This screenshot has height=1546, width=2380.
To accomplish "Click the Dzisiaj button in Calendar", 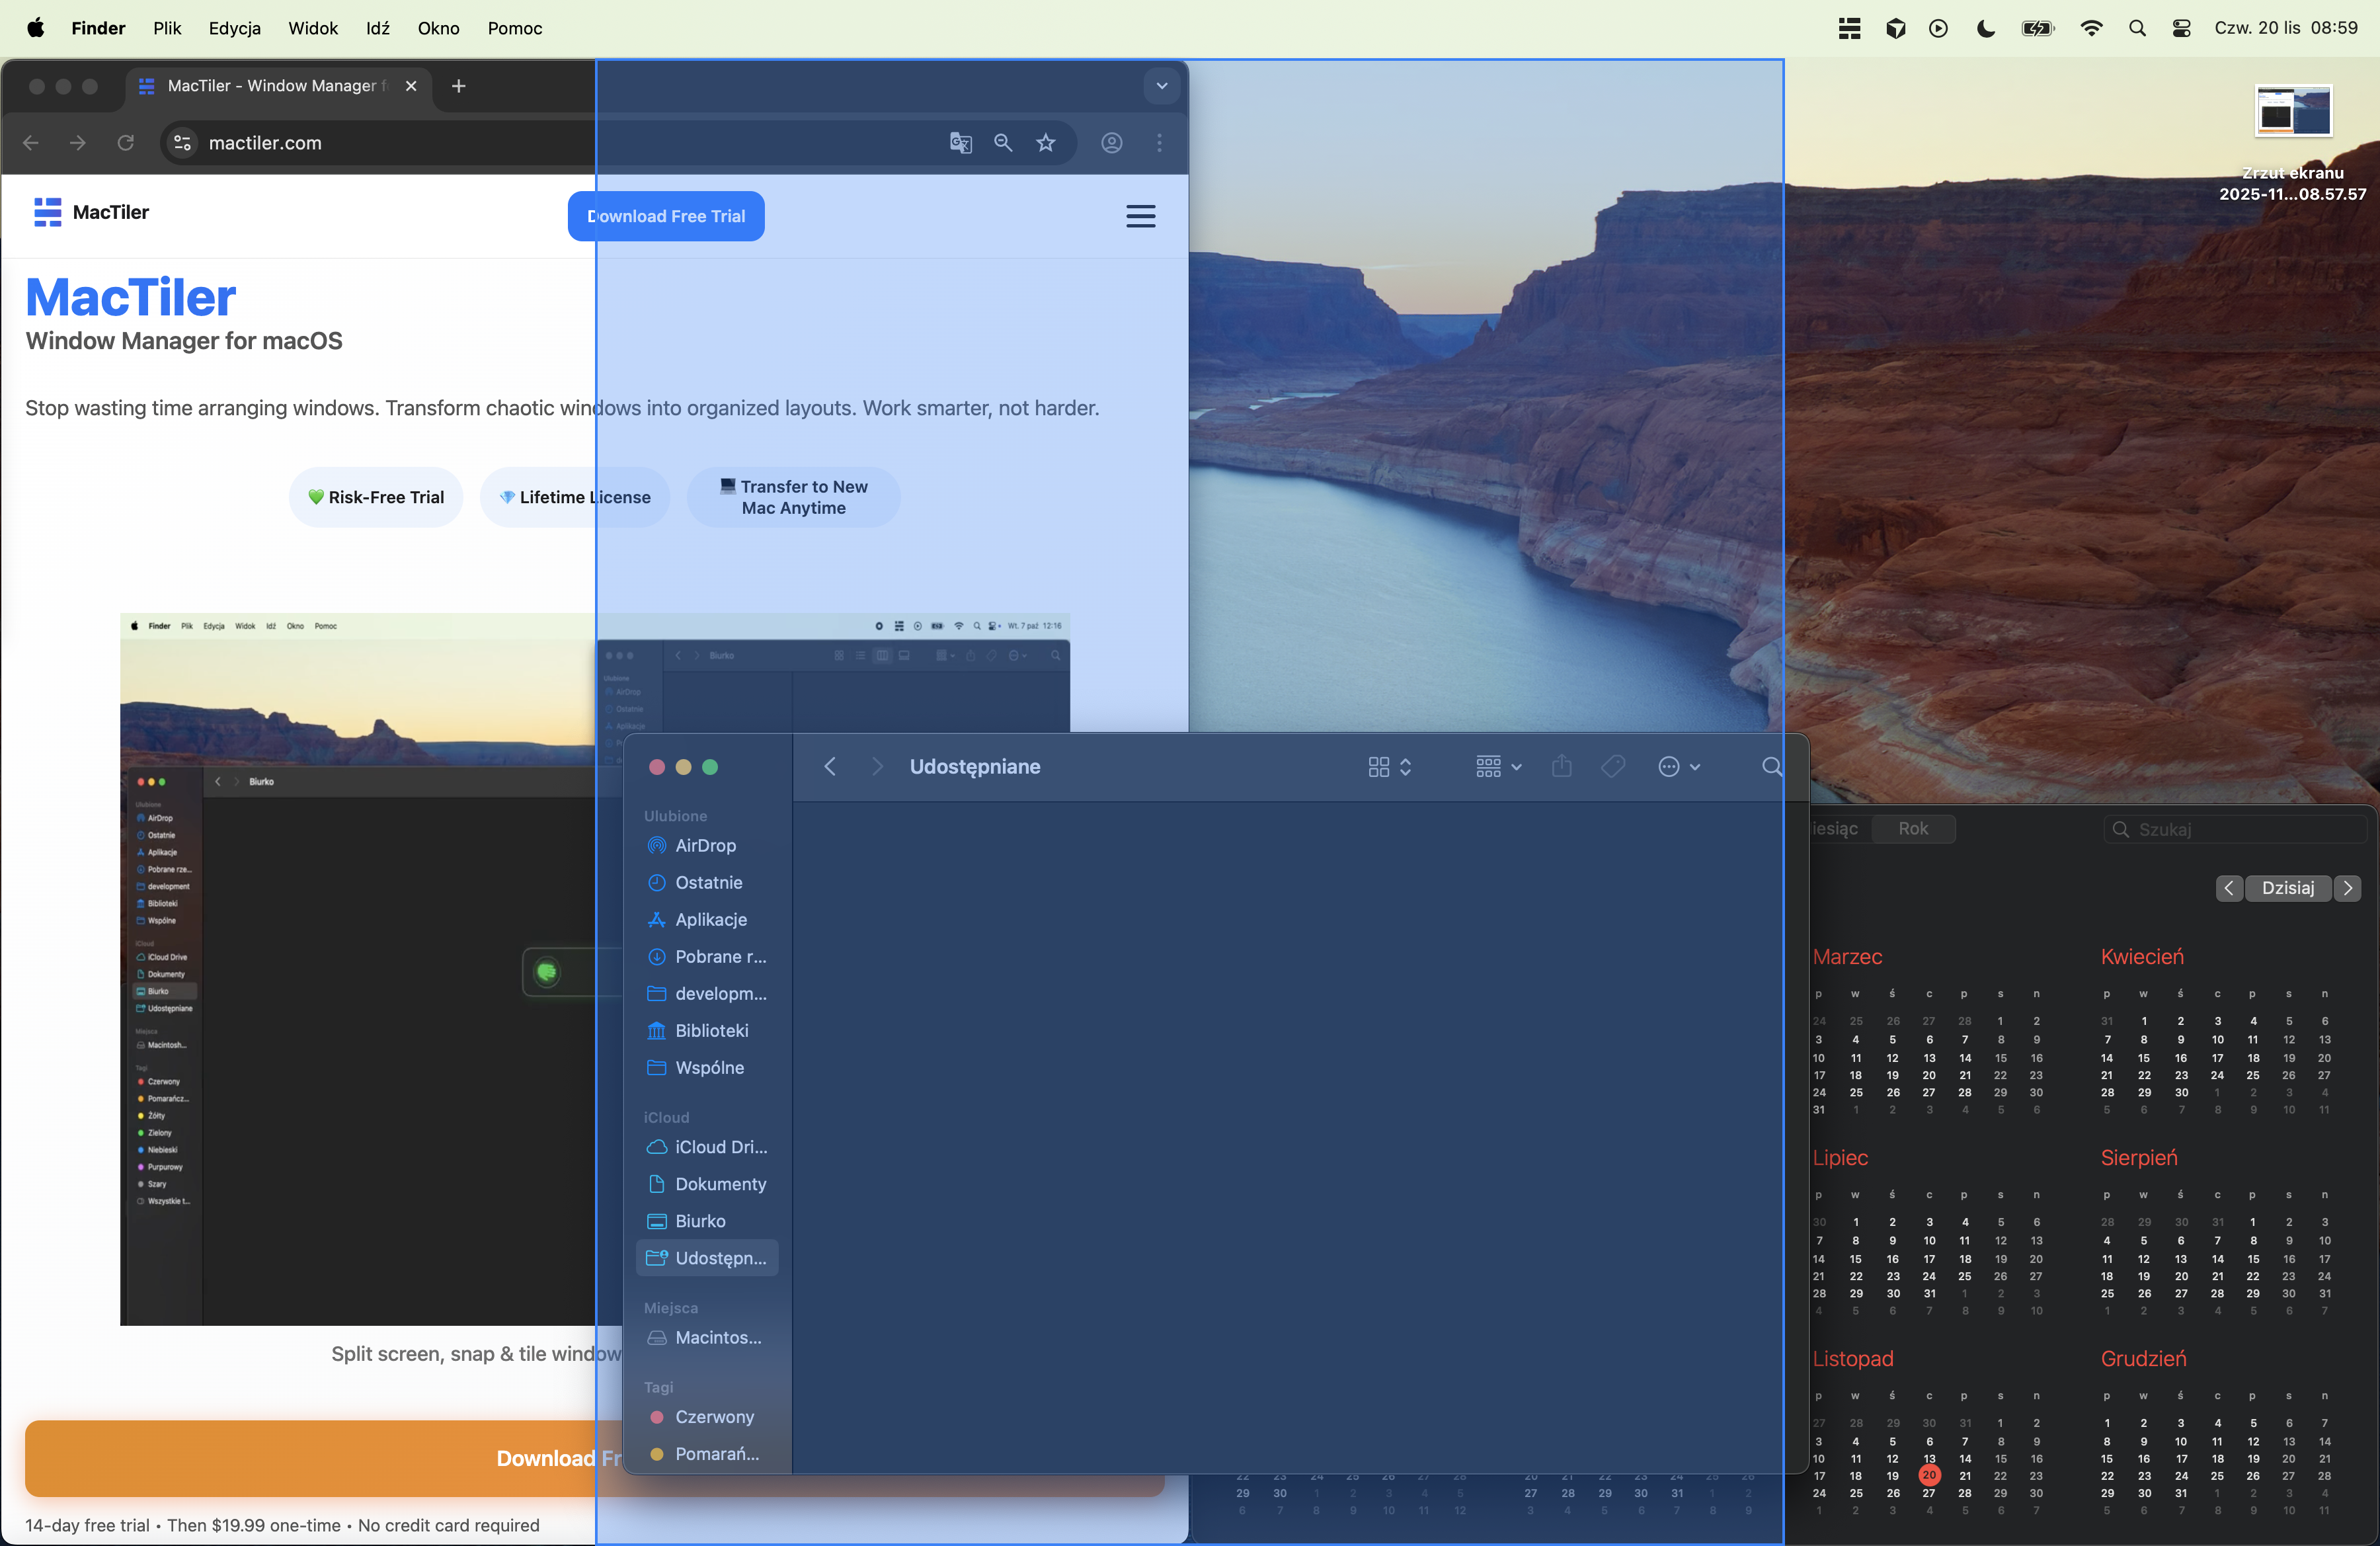I will pos(2287,888).
